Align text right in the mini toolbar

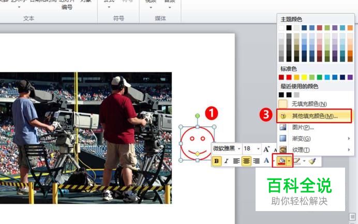coord(256,161)
